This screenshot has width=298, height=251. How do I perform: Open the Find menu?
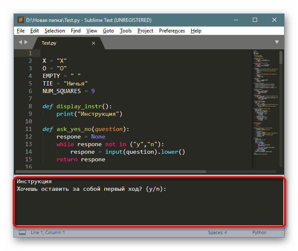[x=76, y=31]
